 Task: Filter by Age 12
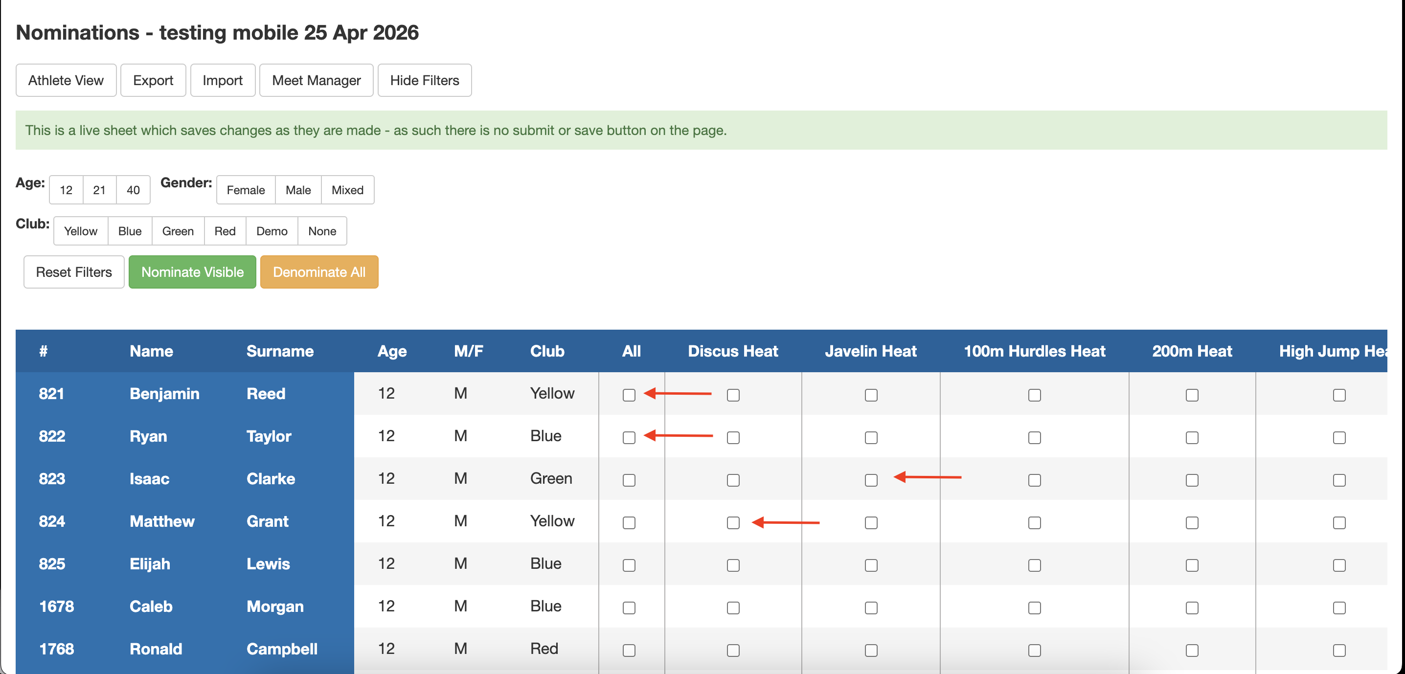point(66,190)
